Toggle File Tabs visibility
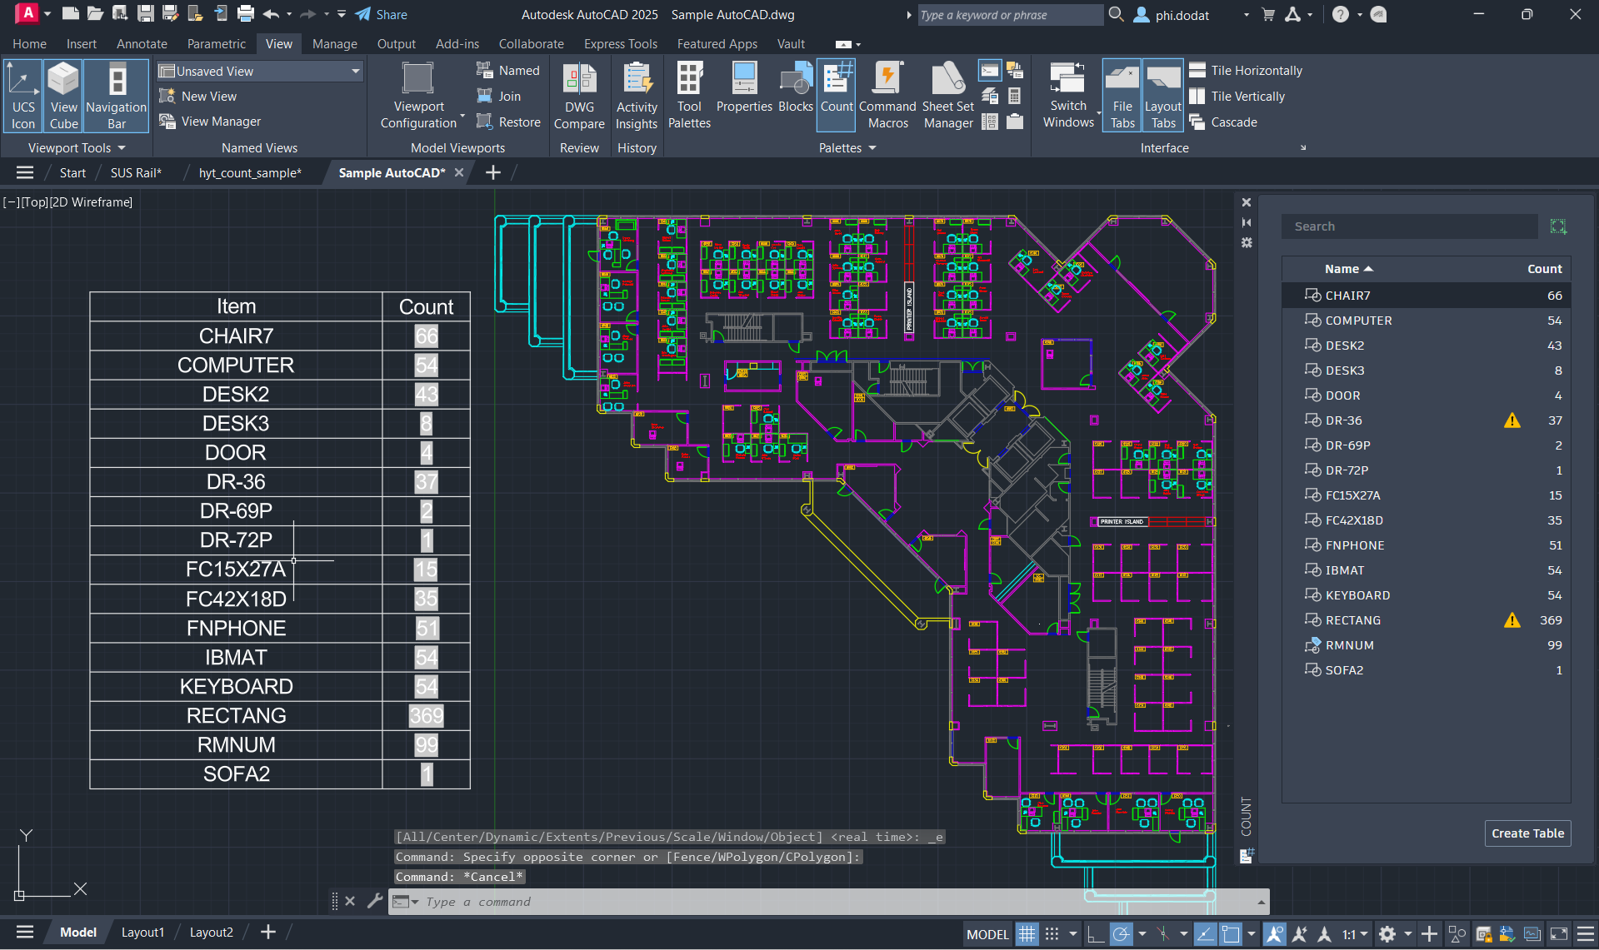The height and width of the screenshot is (950, 1599). coord(1122,96)
